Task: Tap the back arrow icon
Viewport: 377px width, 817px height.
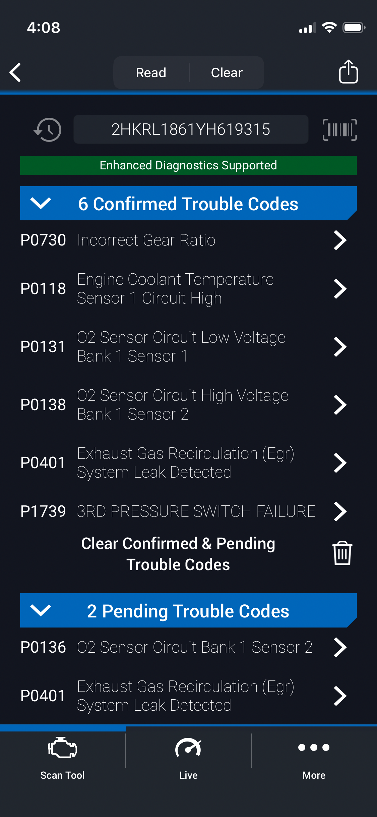Action: (15, 72)
